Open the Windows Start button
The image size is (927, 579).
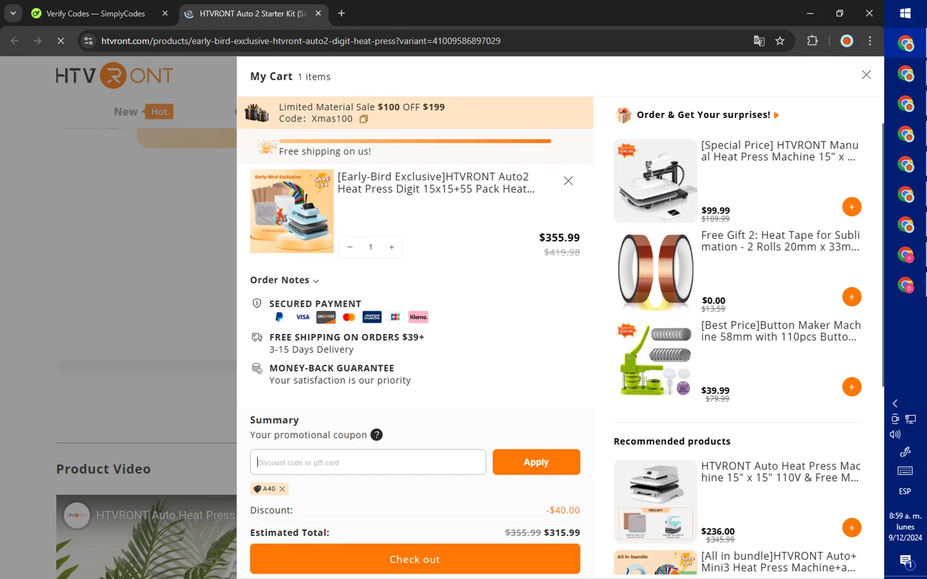(905, 13)
